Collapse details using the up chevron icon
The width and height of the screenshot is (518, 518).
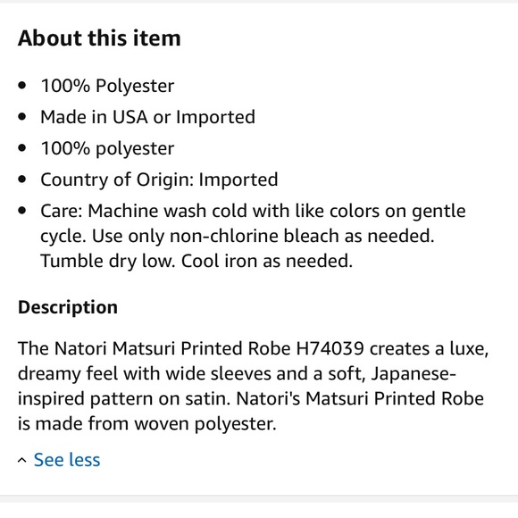point(21,460)
